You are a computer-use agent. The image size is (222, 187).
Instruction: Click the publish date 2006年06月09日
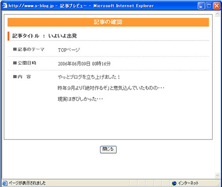pos(74,64)
